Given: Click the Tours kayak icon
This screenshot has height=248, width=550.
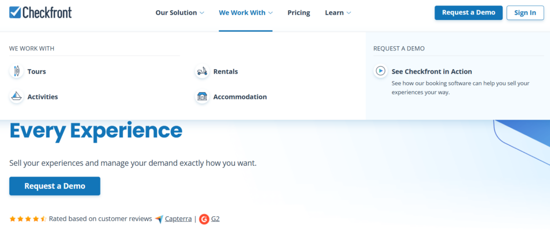Looking at the screenshot, I should [17, 71].
